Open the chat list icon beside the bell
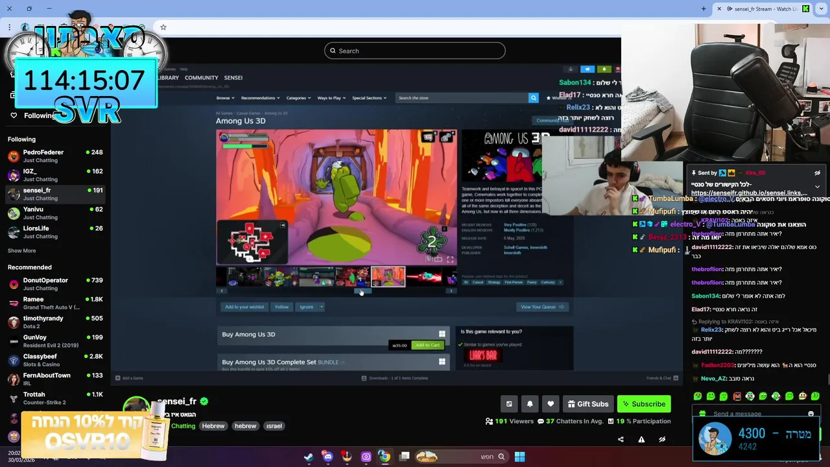 (x=509, y=404)
